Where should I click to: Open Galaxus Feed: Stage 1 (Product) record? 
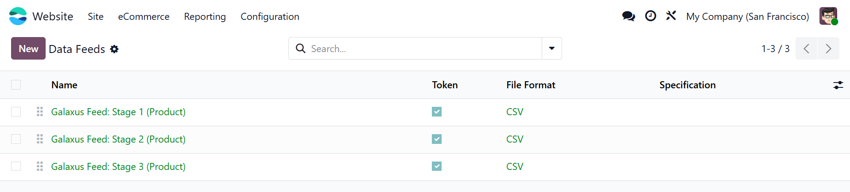click(x=118, y=112)
